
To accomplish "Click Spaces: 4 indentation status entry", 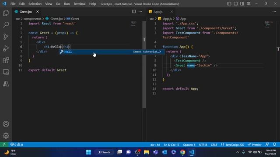I will click(x=189, y=144).
